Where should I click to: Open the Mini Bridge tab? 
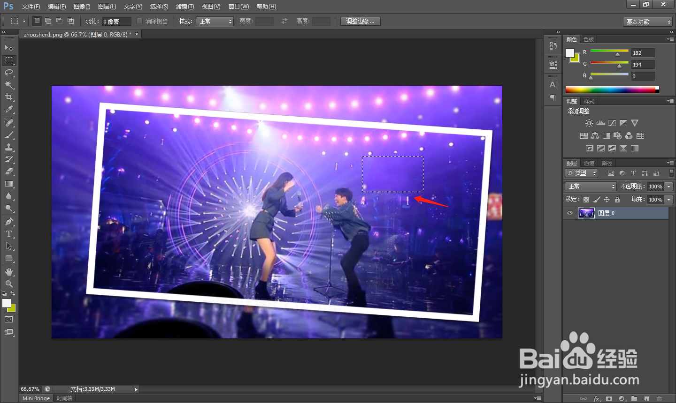[x=36, y=398]
